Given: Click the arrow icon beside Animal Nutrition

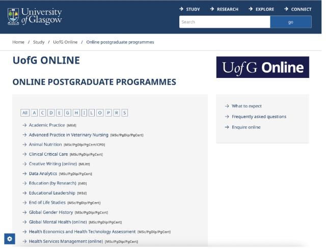Looking at the screenshot, I should [24, 145].
